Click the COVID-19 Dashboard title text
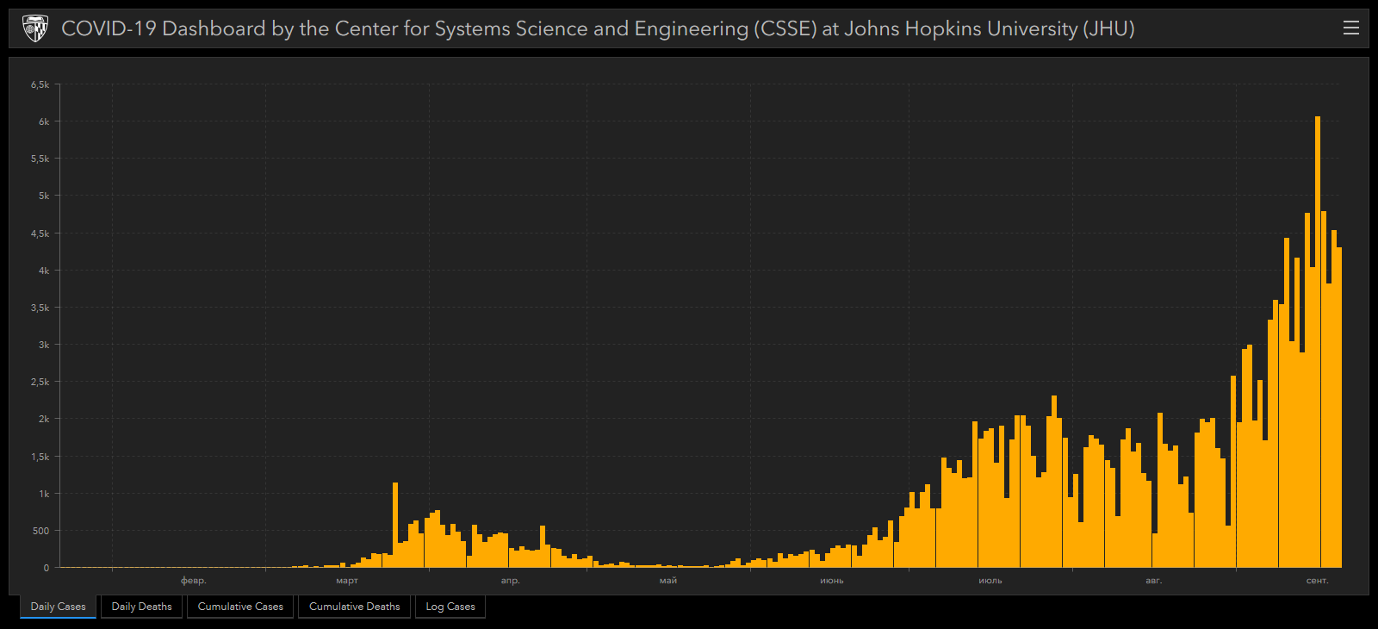Screen dimensions: 1378x629 tap(597, 28)
